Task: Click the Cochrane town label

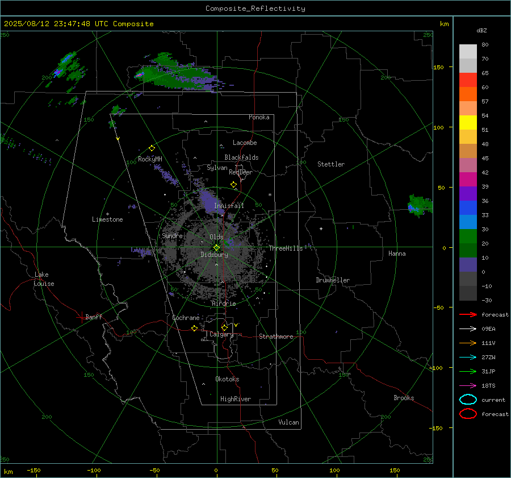Action: click(186, 318)
